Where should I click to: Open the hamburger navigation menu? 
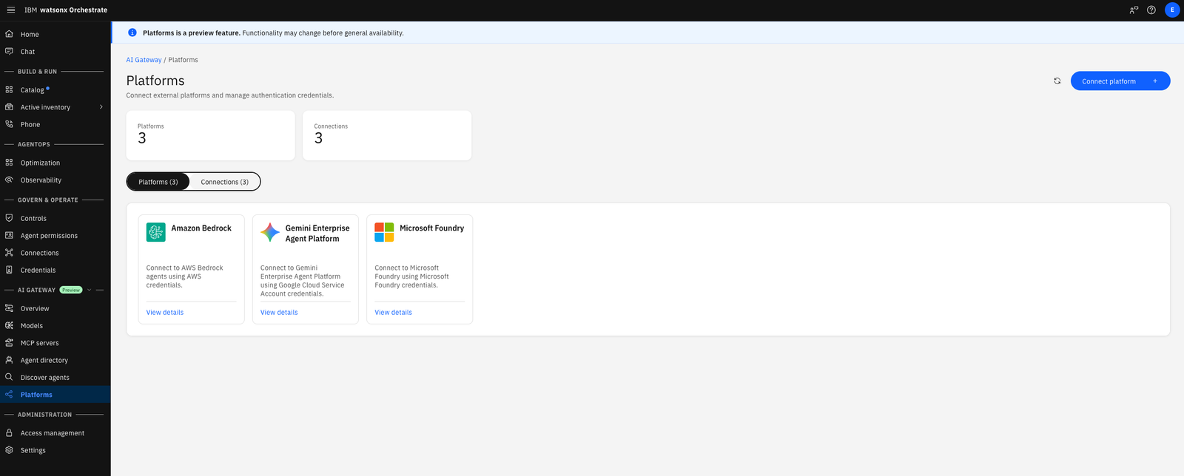click(10, 10)
